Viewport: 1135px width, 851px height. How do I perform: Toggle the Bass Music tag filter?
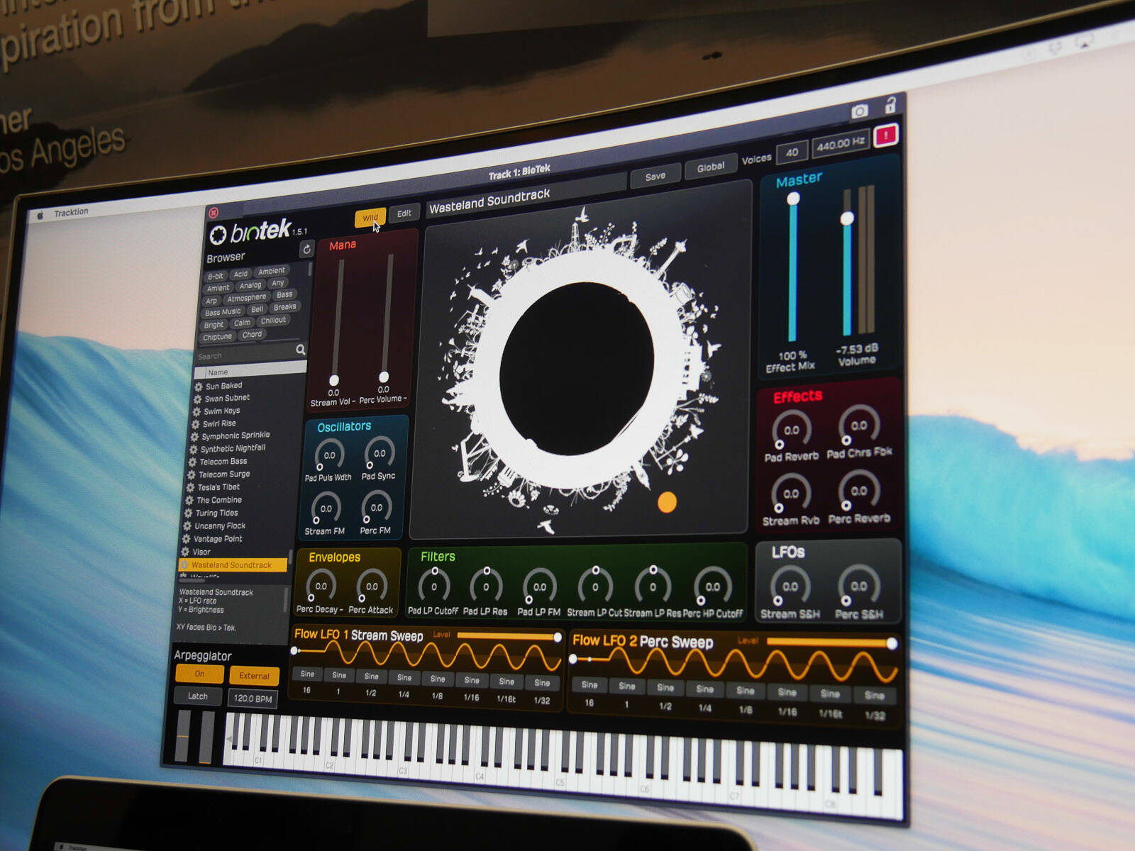223,312
